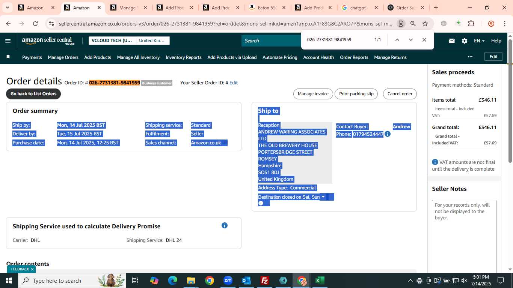Image resolution: width=513 pixels, height=288 pixels.
Task: Open Order Reports menu item
Action: pos(354,57)
